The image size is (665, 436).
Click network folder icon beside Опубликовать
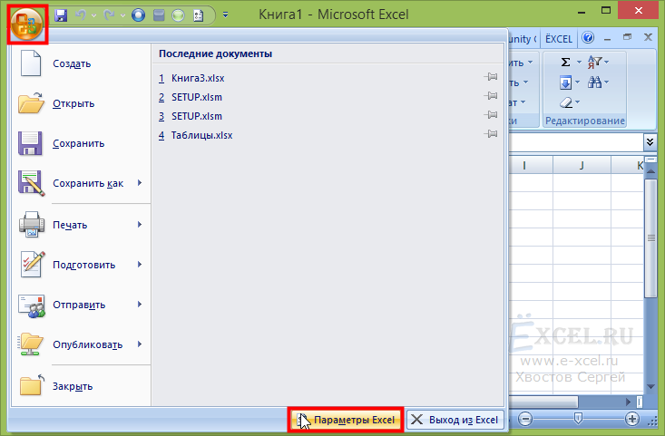point(31,344)
